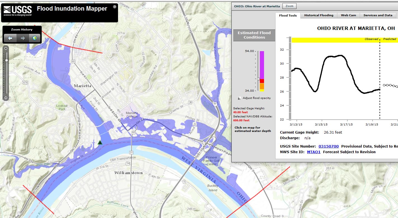Click the Zoom button in popup header
Screen dimensions: 398x218
289,6
